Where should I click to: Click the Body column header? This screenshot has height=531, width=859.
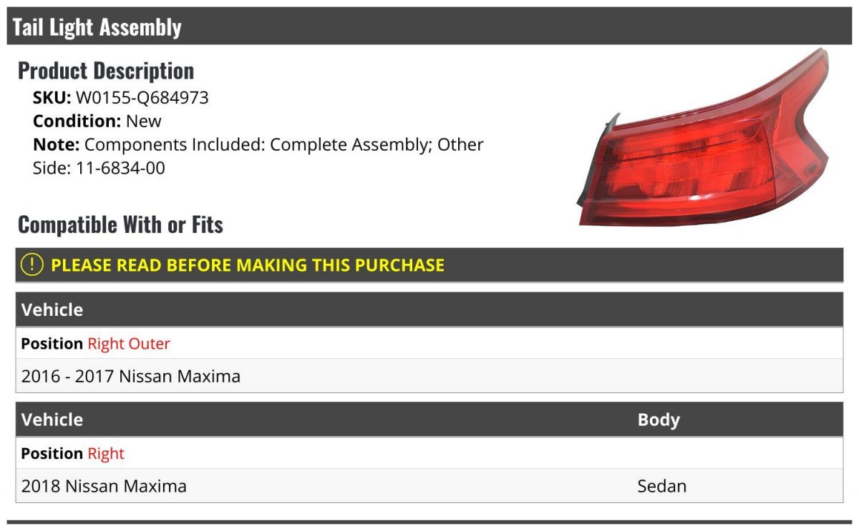659,420
